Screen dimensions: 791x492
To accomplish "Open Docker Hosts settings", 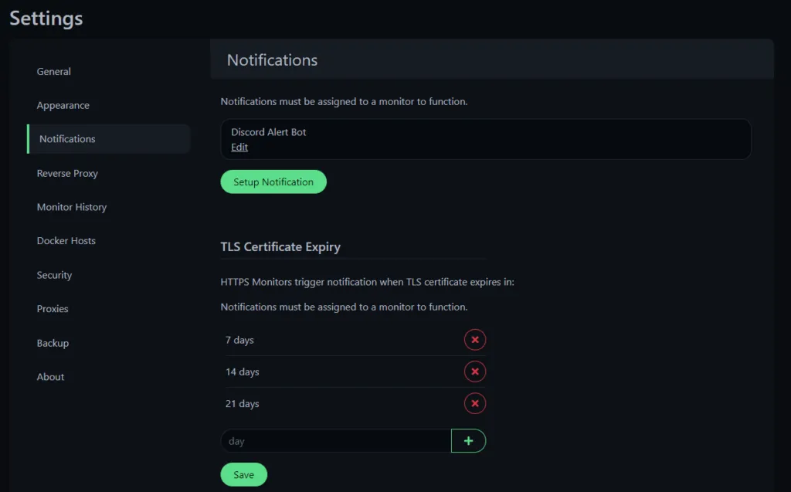I will [x=66, y=241].
